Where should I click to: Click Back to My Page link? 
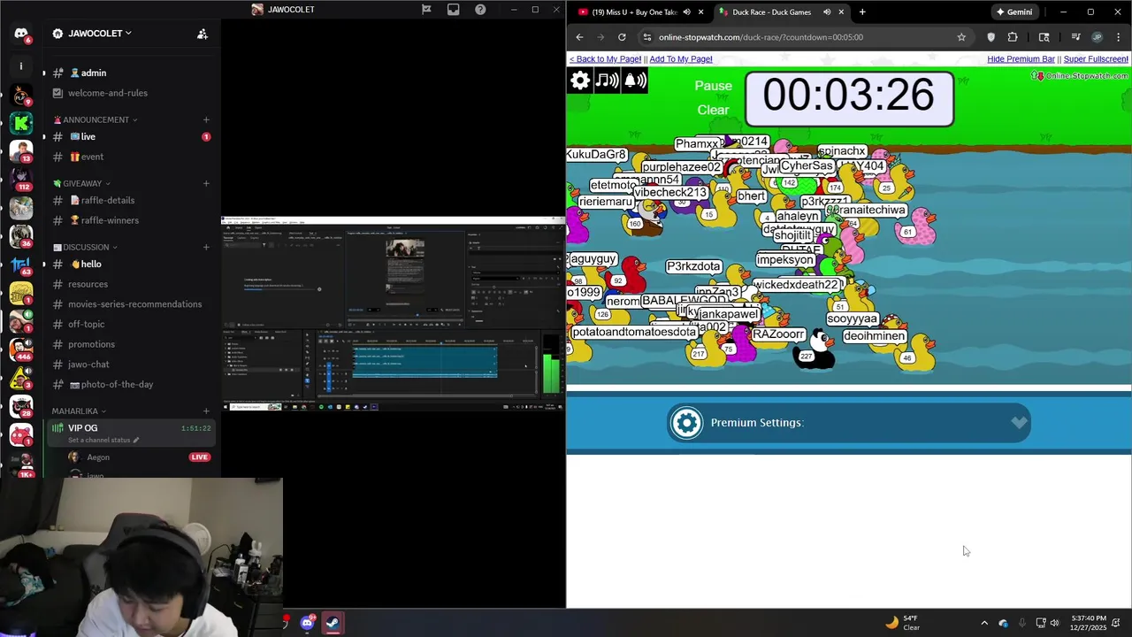pyautogui.click(x=605, y=59)
